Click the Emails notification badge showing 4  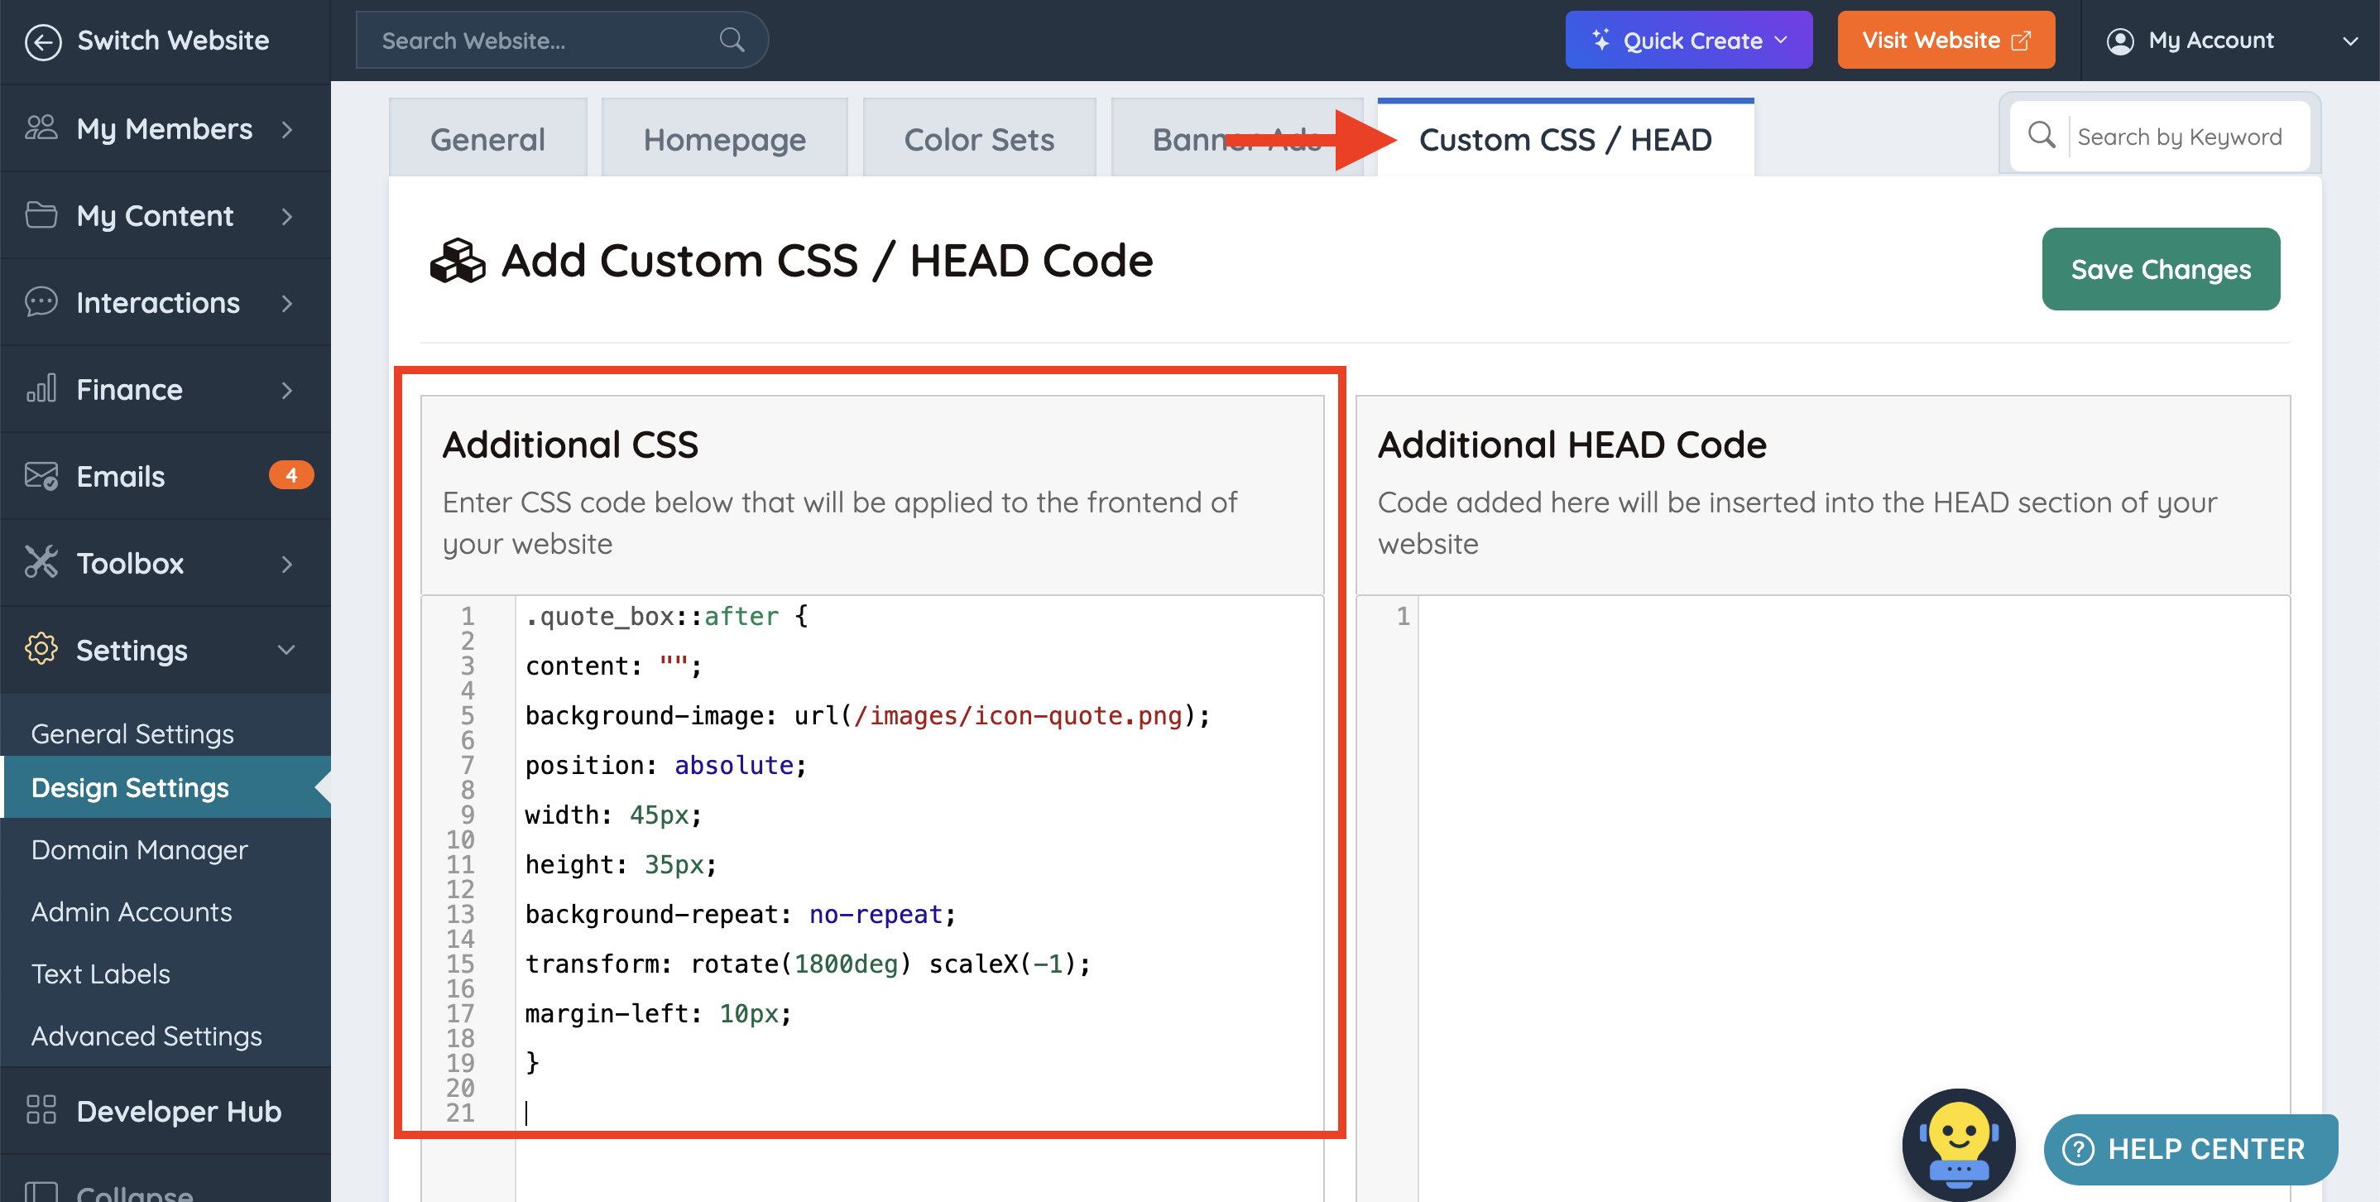coord(290,475)
